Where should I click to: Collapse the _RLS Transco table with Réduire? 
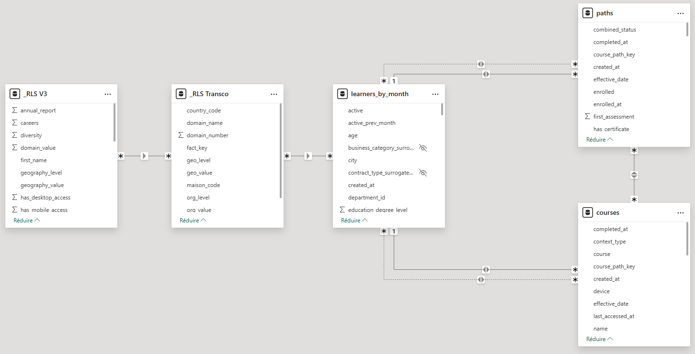click(x=193, y=221)
